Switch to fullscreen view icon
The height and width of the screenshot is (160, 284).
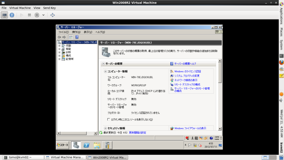pos(53,15)
